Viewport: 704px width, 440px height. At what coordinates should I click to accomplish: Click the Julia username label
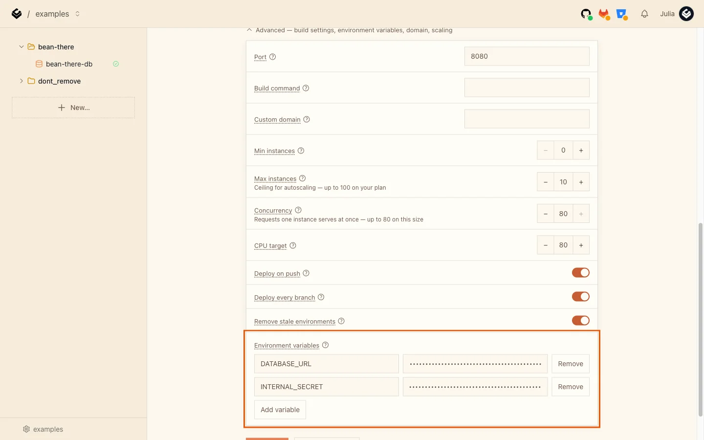coord(667,14)
